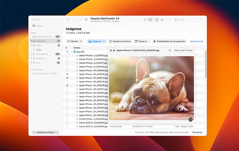
Task: Select Adobe Photos...8_000057.jpg row
Action: click(93, 63)
